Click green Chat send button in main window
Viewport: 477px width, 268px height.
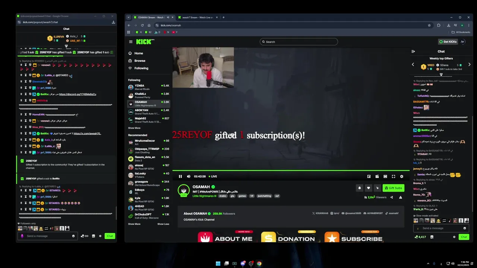point(464,237)
